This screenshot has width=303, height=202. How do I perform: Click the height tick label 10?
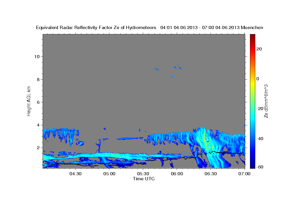point(37,57)
